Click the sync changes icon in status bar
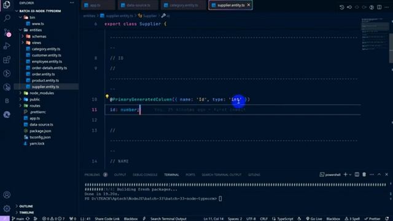Viewport: 393px width, 221px height. tap(28, 219)
